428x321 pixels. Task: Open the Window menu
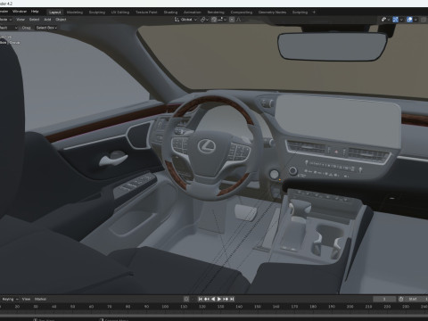point(20,12)
